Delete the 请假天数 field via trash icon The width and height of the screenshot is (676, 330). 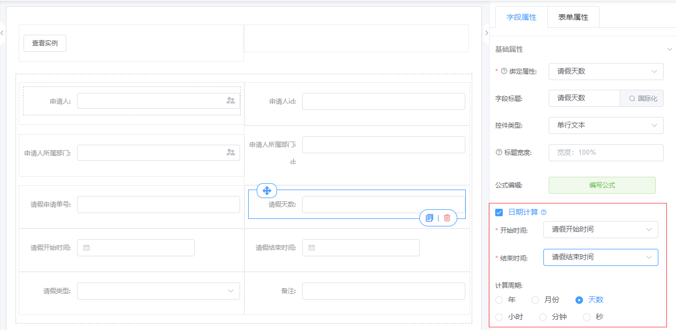tap(447, 218)
